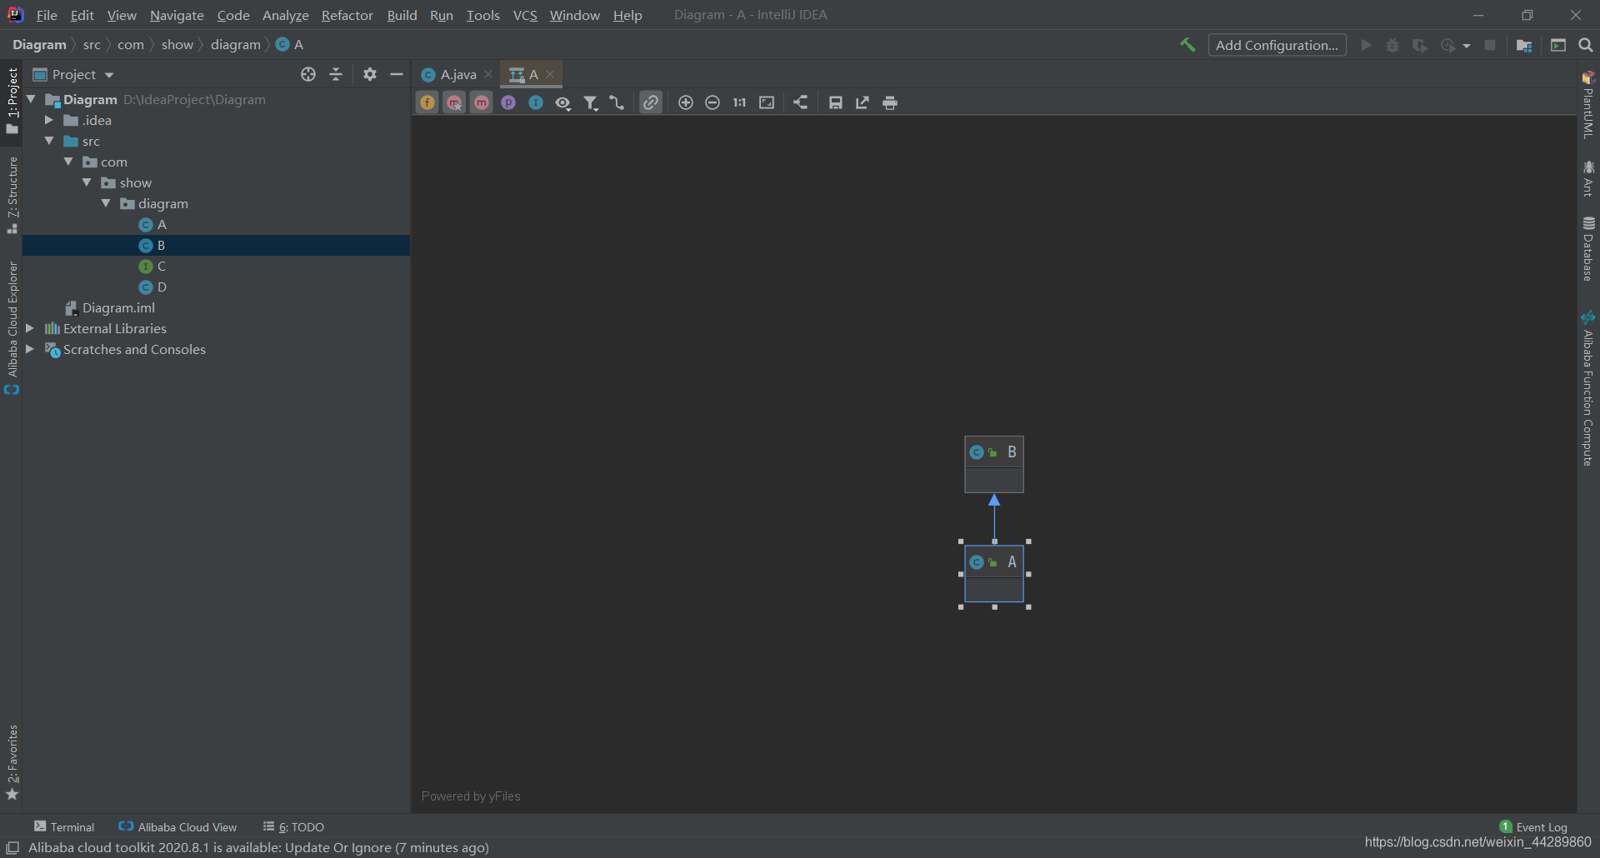Toggle Properties display in diagram toolbar
Image resolution: width=1600 pixels, height=858 pixels.
click(508, 102)
